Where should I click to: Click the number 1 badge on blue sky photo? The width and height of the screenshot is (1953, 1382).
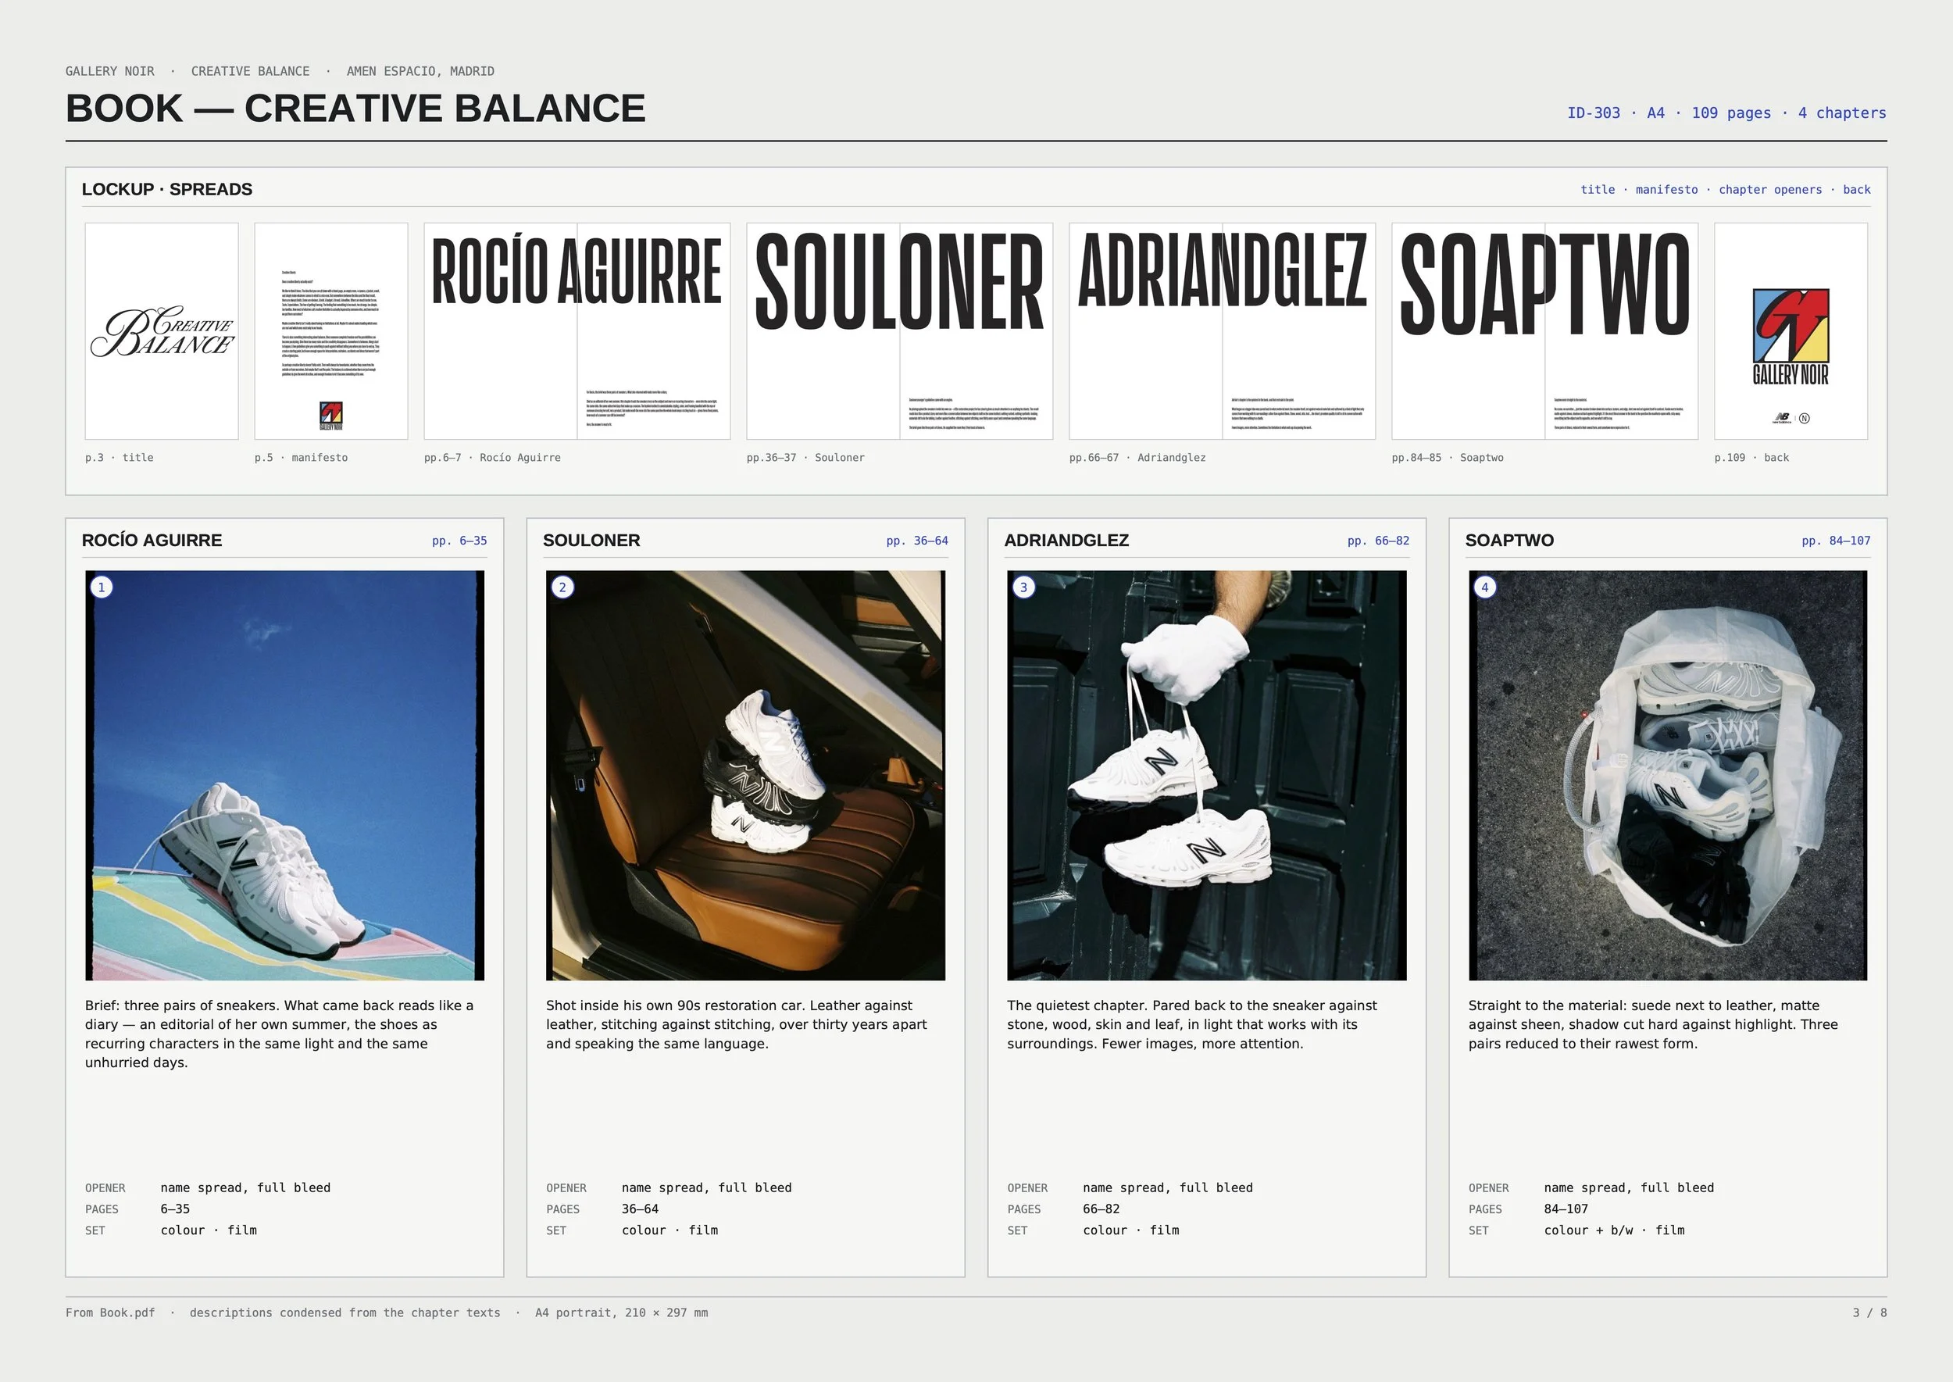102,587
